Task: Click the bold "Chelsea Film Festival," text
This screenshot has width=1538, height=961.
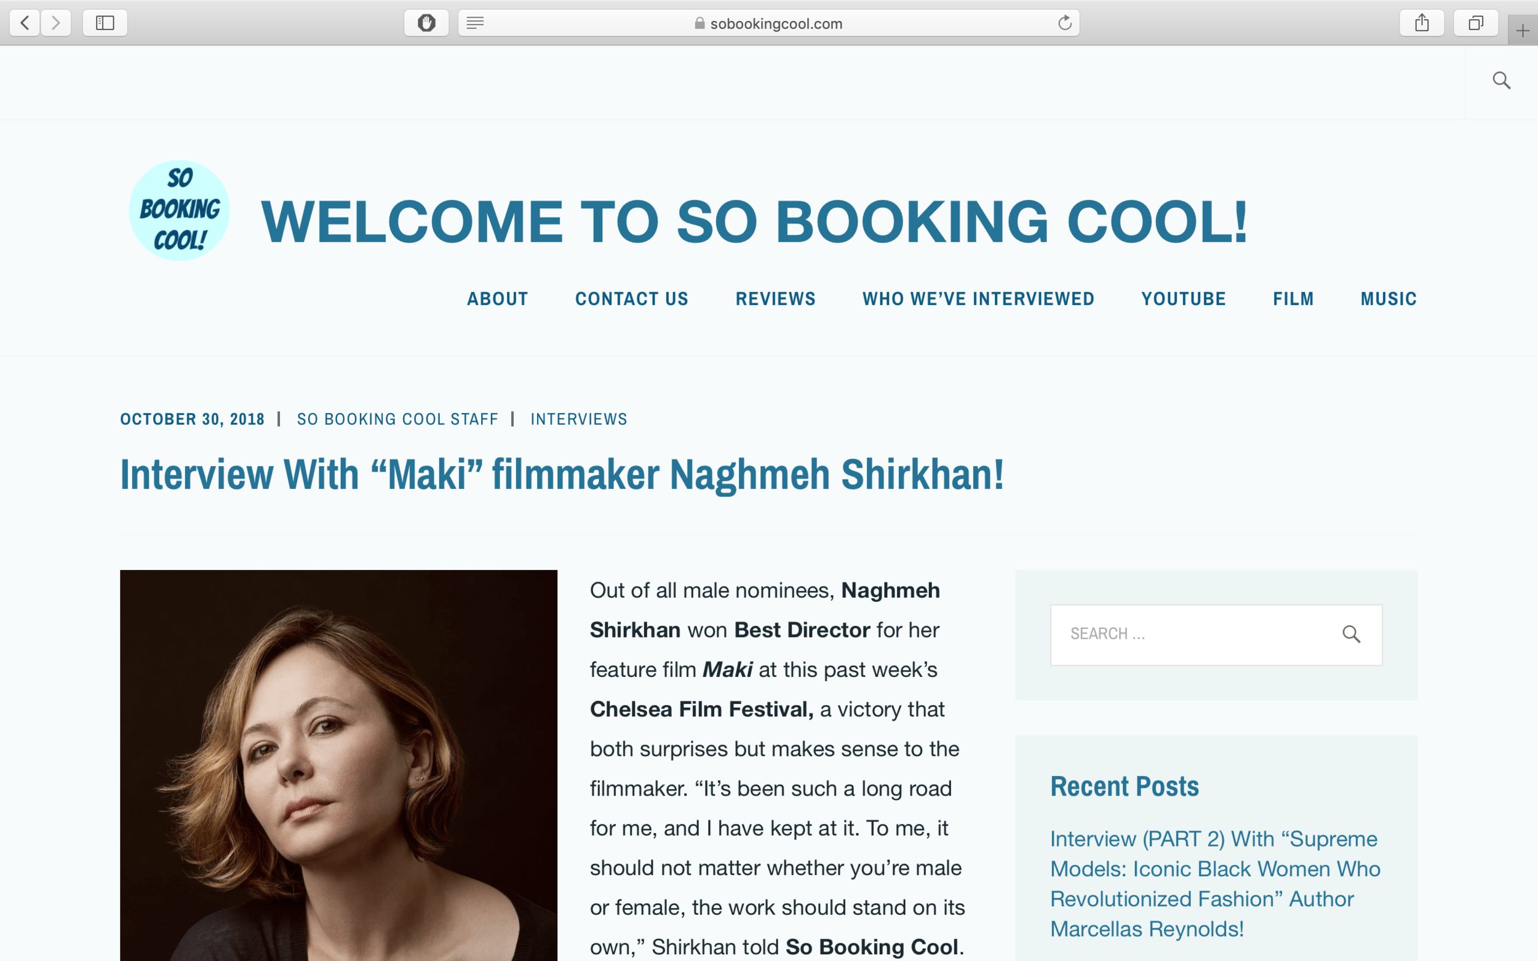Action: [701, 710]
